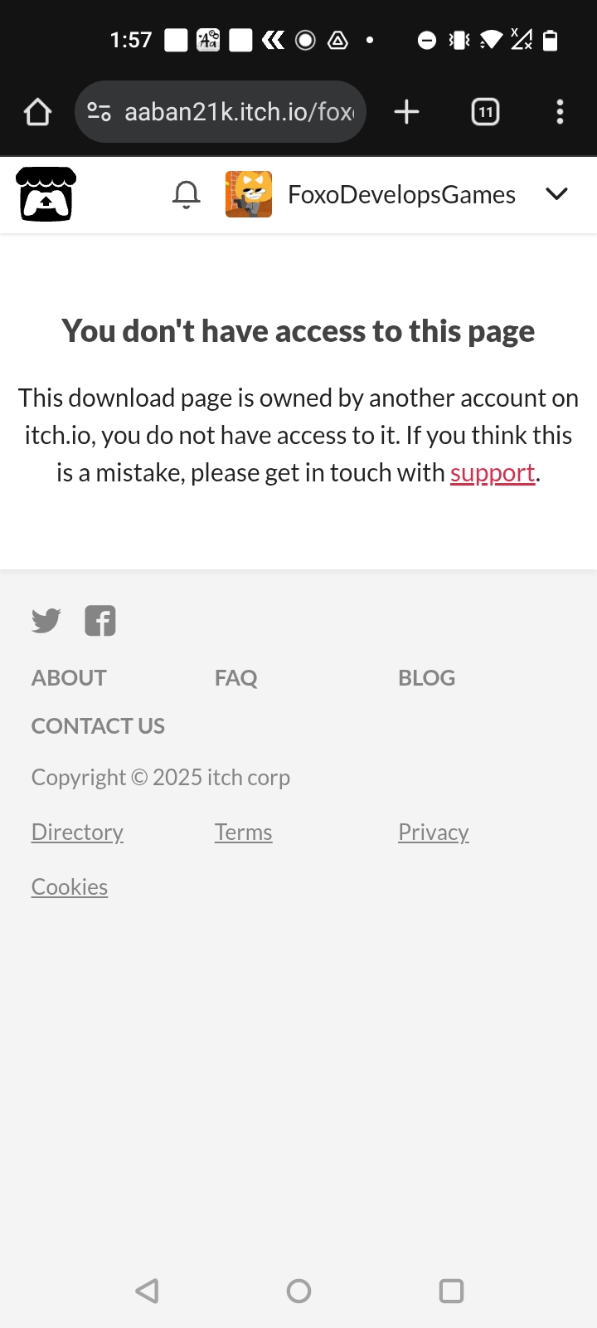Read the Privacy policy link
The height and width of the screenshot is (1328, 597).
click(434, 832)
